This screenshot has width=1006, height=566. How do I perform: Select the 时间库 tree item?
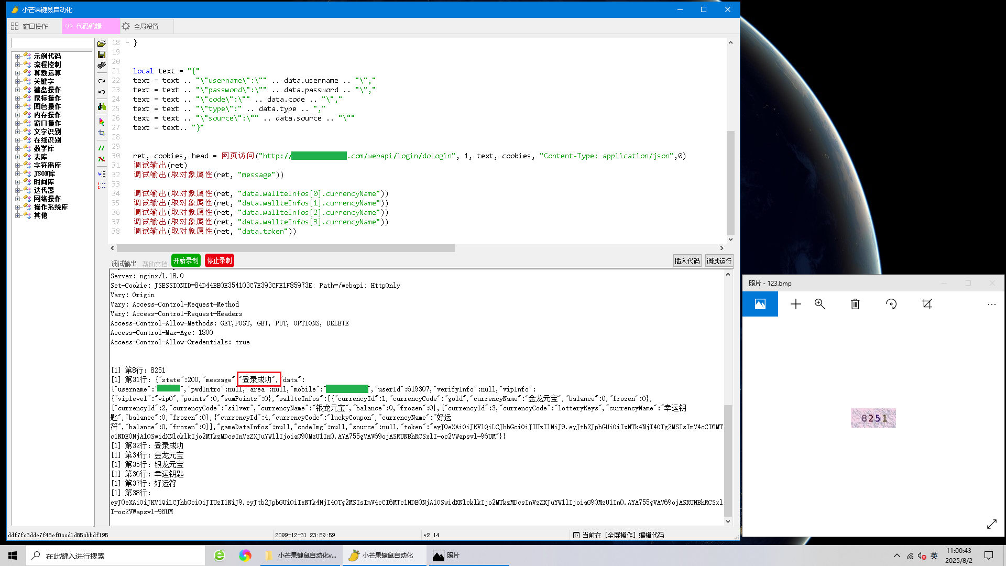click(x=44, y=182)
